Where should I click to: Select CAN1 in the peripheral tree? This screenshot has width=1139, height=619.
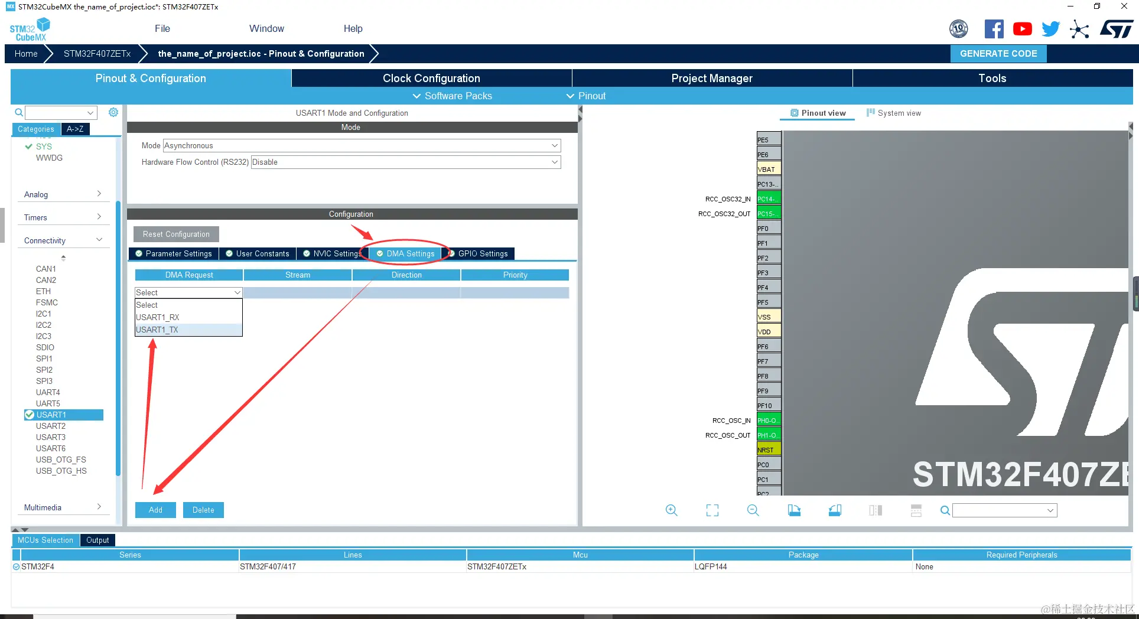pyautogui.click(x=46, y=269)
